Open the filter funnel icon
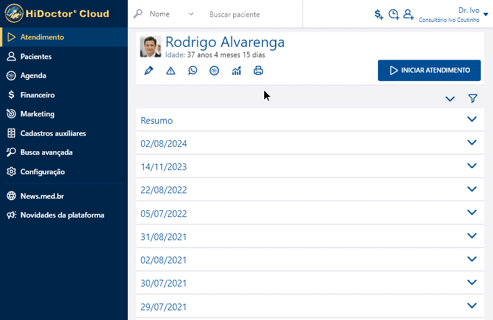493x320 pixels. 472,99
